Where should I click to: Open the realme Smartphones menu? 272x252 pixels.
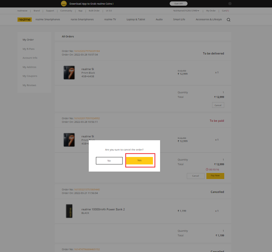click(48, 19)
